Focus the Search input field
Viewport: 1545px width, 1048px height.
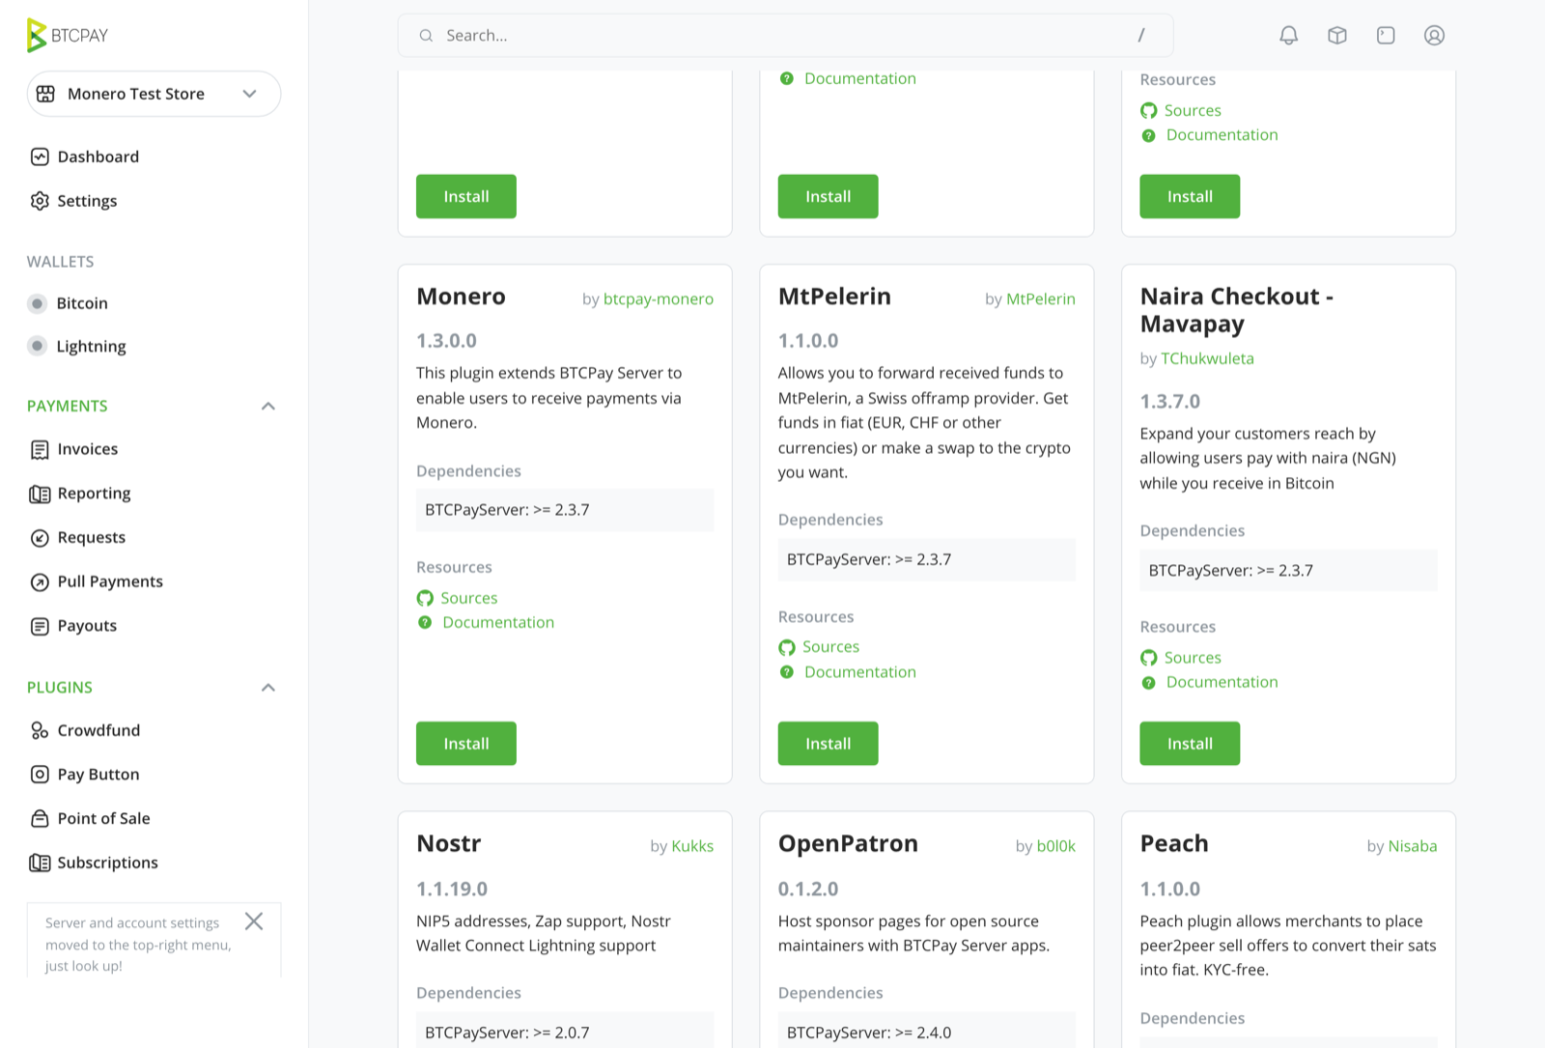tap(786, 36)
